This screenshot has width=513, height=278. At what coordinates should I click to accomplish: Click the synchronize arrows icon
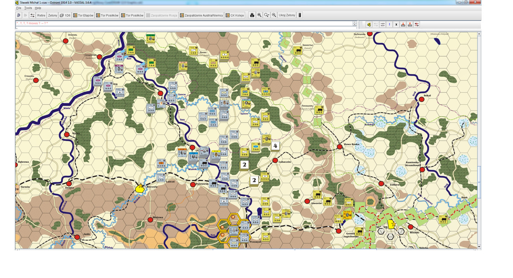tap(382, 24)
